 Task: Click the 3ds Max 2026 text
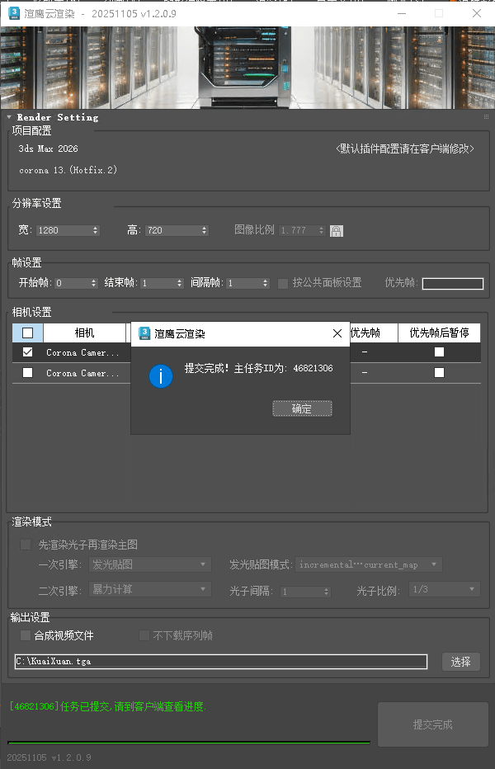(48, 149)
